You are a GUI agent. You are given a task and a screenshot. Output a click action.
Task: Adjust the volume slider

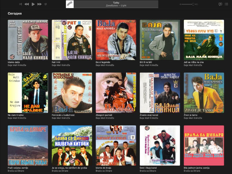pos(188,4)
